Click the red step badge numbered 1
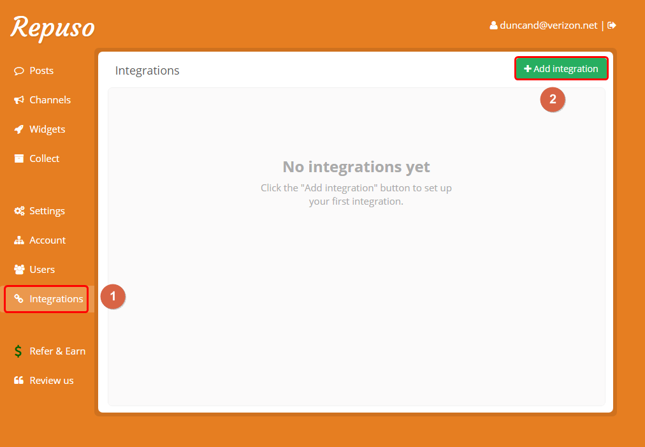 pyautogui.click(x=113, y=297)
